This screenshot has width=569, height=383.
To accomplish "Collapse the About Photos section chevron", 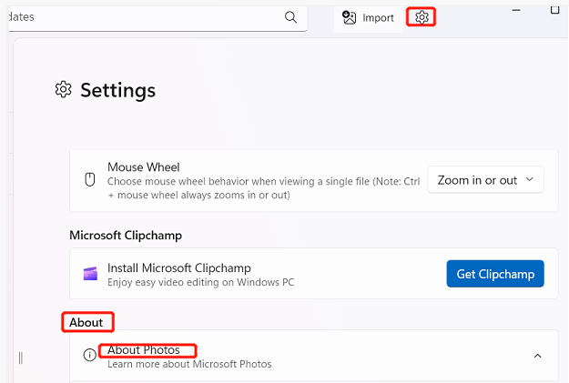I will click(x=537, y=356).
